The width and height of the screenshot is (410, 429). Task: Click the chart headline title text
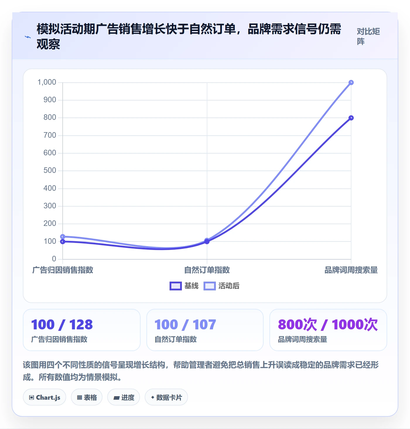[189, 36]
